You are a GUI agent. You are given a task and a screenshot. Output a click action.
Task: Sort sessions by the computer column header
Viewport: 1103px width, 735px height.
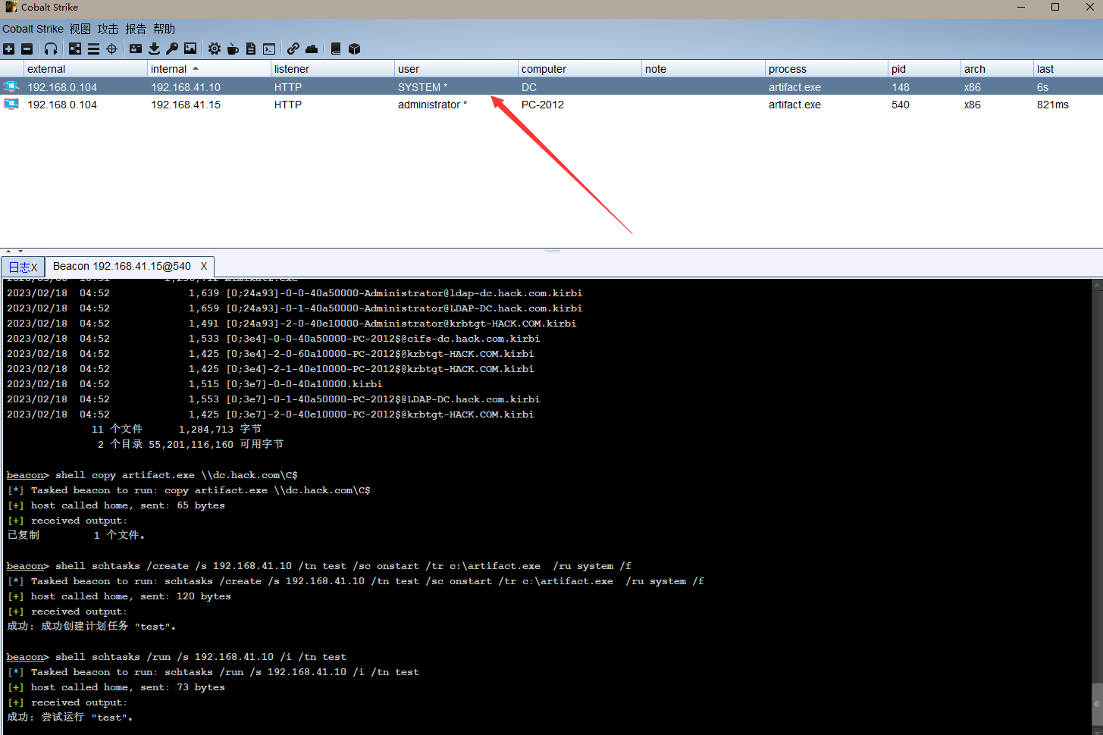pos(580,68)
